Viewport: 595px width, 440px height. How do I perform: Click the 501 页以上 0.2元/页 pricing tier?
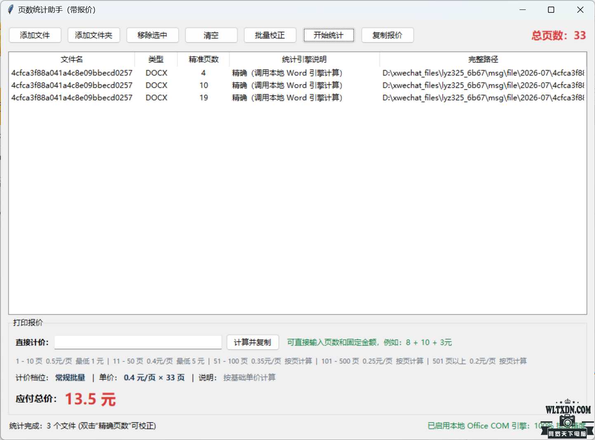[x=480, y=361]
